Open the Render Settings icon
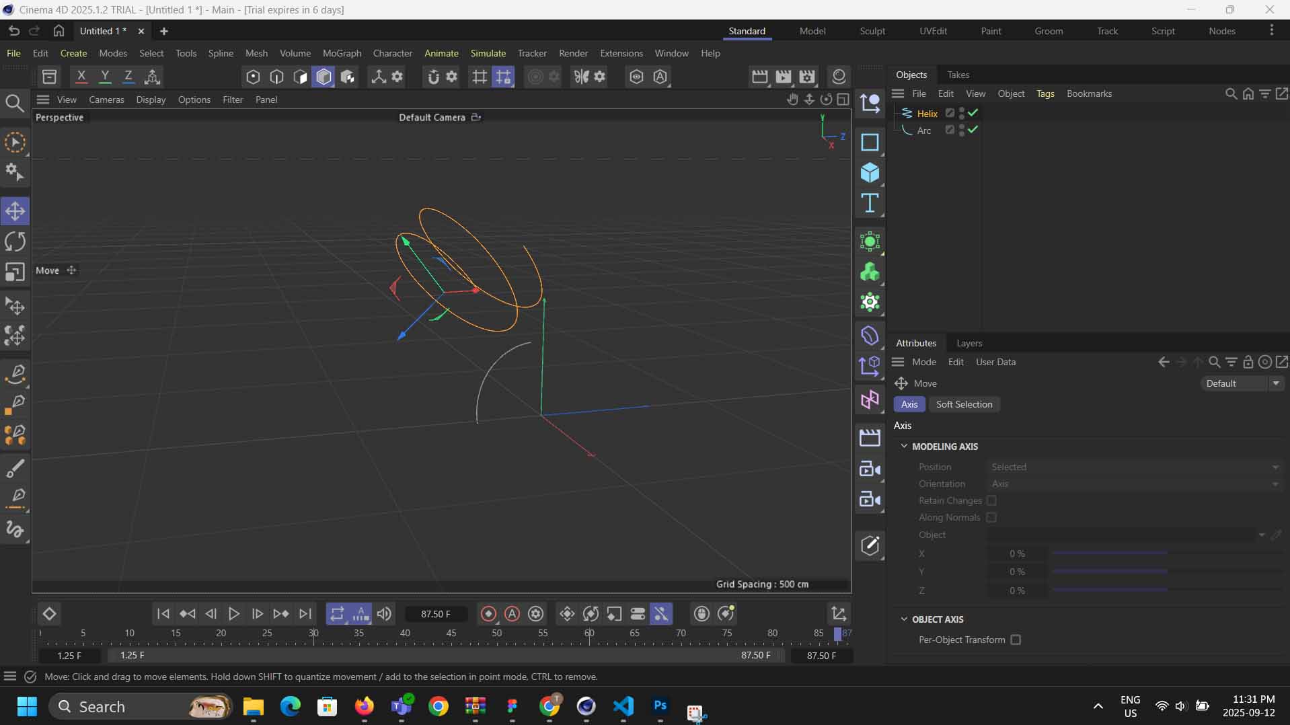Screen dimensions: 1290x725 [x=807, y=77]
